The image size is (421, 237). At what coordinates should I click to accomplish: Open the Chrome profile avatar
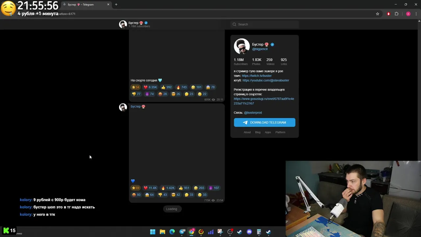tap(408, 14)
